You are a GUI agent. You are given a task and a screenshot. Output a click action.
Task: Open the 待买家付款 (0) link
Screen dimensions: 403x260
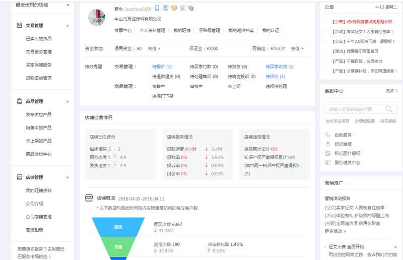[204, 67]
